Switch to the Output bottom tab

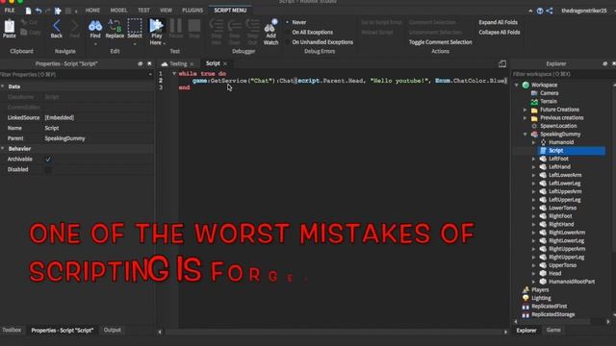(112, 330)
